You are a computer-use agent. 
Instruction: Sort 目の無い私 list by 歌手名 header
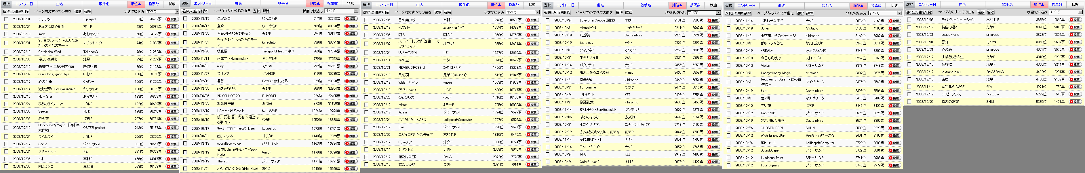click(x=464, y=5)
